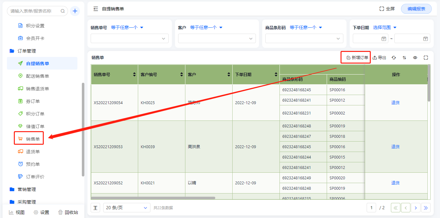
Task: Open the 销售单号 filter condition dropdown
Action: 127,27
